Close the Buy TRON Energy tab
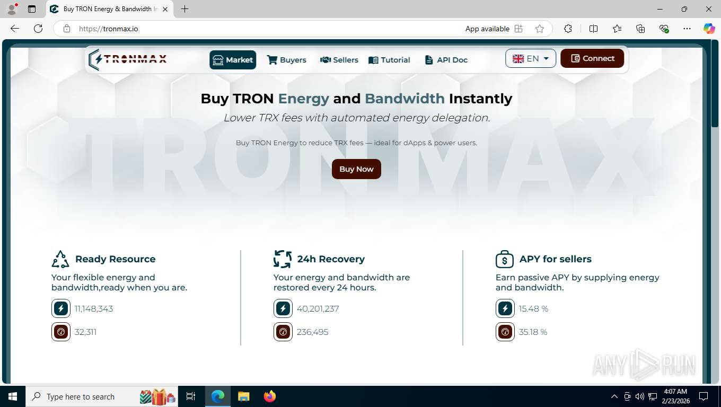This screenshot has height=407, width=721. [165, 9]
